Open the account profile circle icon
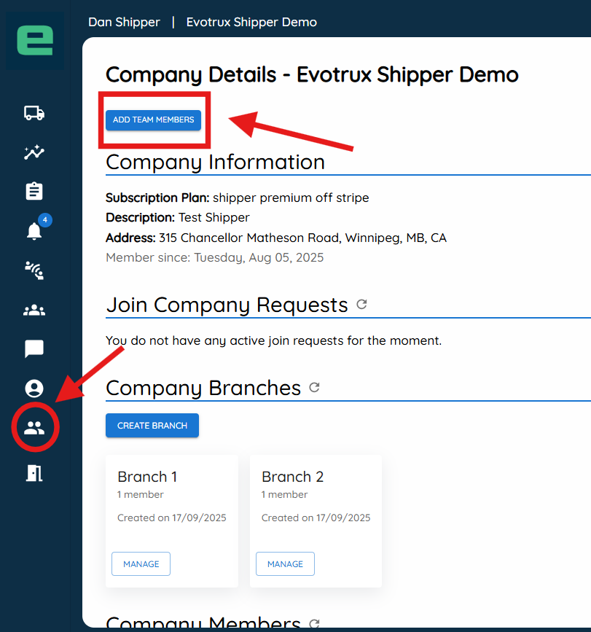Viewport: 591px width, 632px height. [x=34, y=389]
